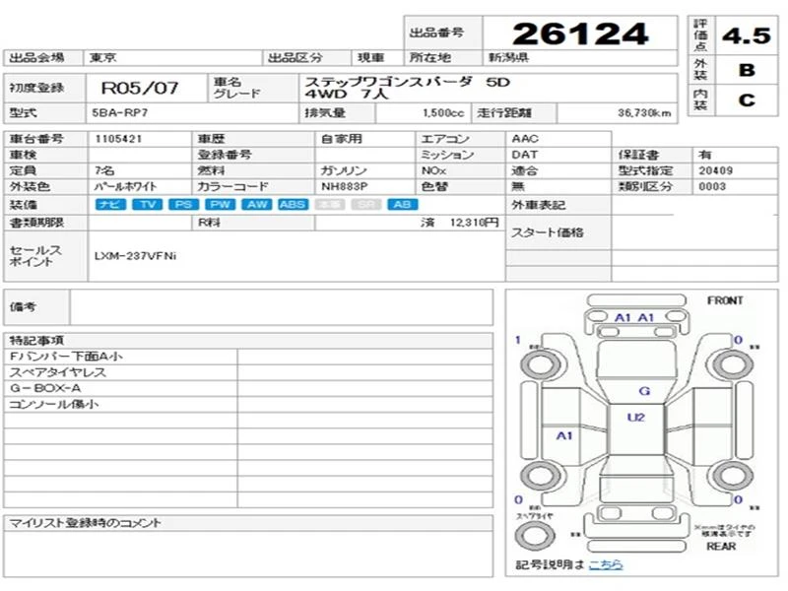Click the ABS equipment badge
Viewport: 788px width, 591px height.
[293, 205]
